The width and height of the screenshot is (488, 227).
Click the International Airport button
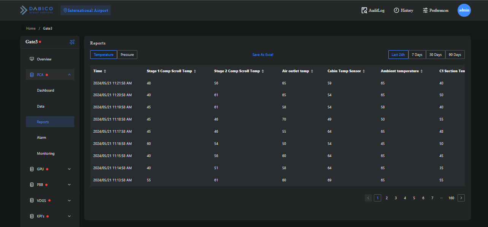[x=86, y=10]
